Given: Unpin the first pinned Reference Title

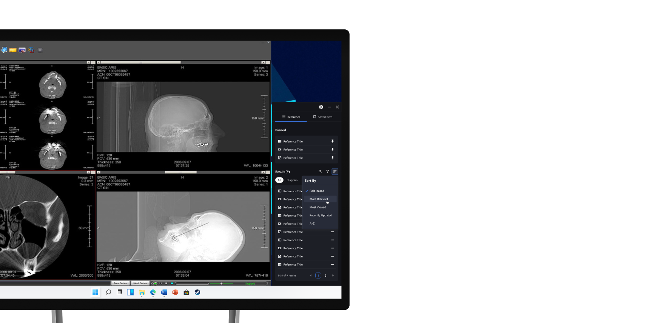Looking at the screenshot, I should [x=332, y=141].
